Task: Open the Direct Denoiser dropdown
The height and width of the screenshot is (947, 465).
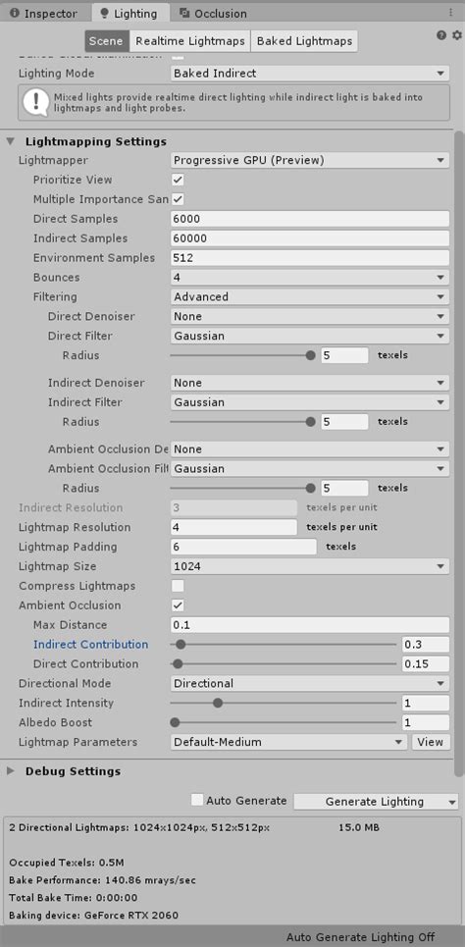Action: point(310,316)
